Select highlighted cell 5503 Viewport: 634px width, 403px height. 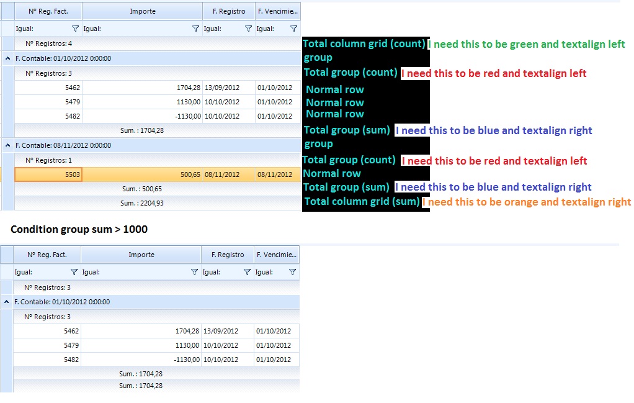coord(48,174)
